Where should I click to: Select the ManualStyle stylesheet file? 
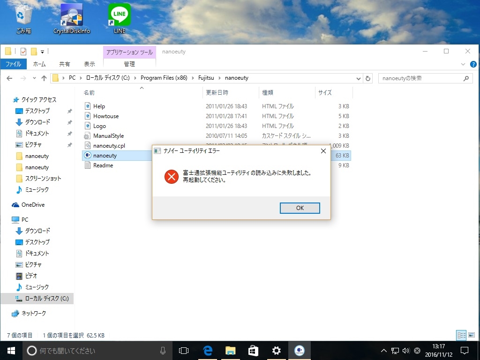[108, 135]
